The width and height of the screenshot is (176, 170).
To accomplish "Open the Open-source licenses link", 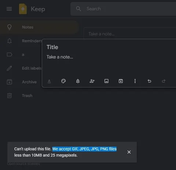I will [23, 164].
